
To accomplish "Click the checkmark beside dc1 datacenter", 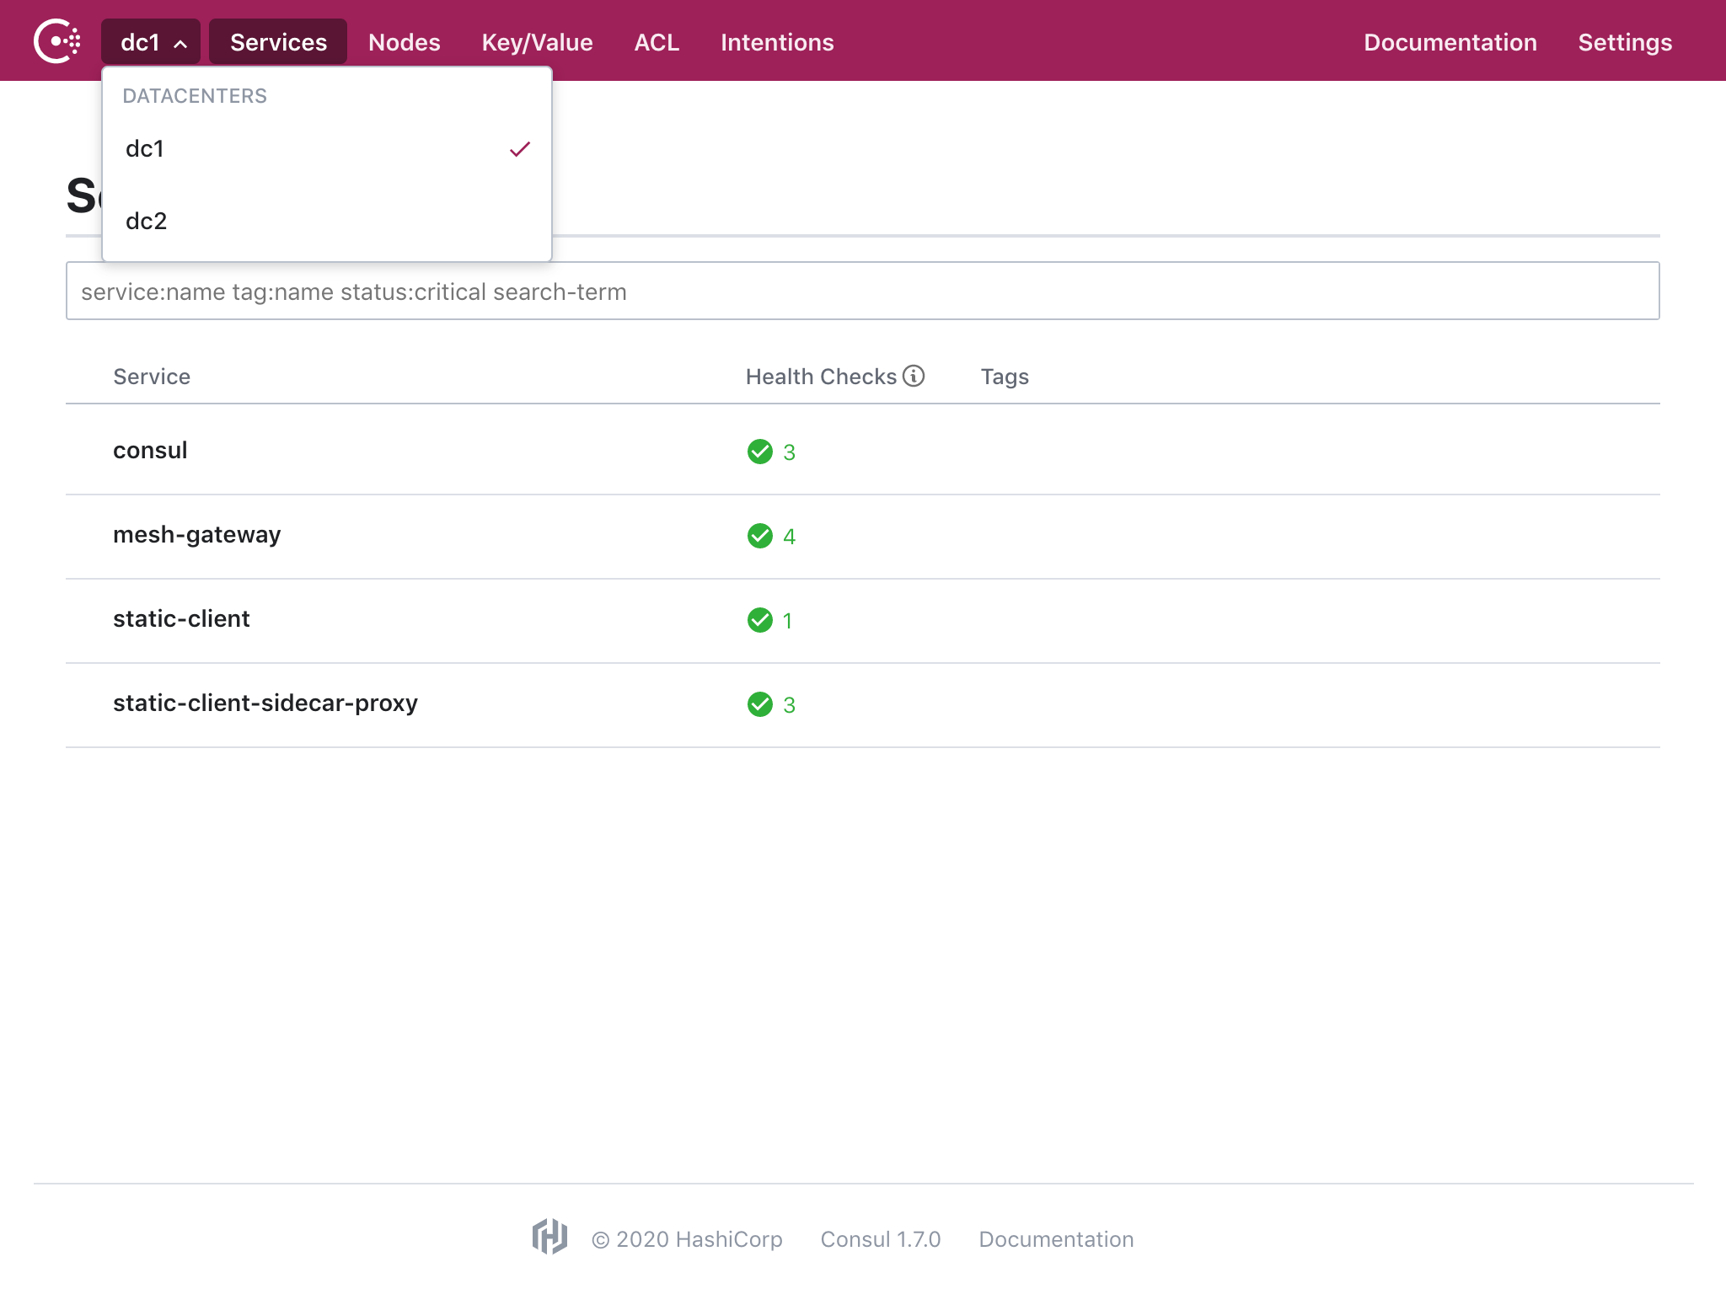I will [x=520, y=149].
